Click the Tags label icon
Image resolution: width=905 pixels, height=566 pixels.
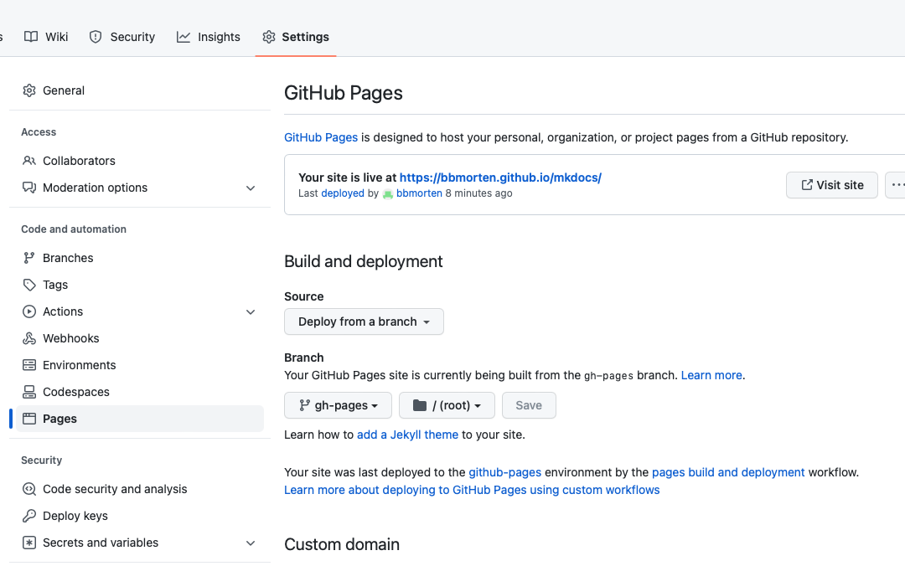29,285
